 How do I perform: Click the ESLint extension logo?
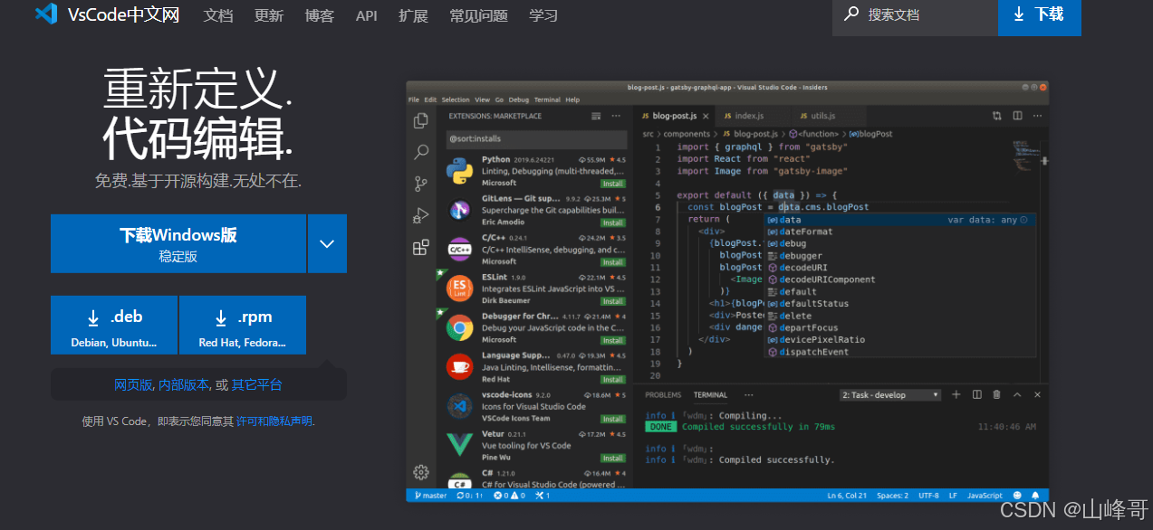point(460,289)
